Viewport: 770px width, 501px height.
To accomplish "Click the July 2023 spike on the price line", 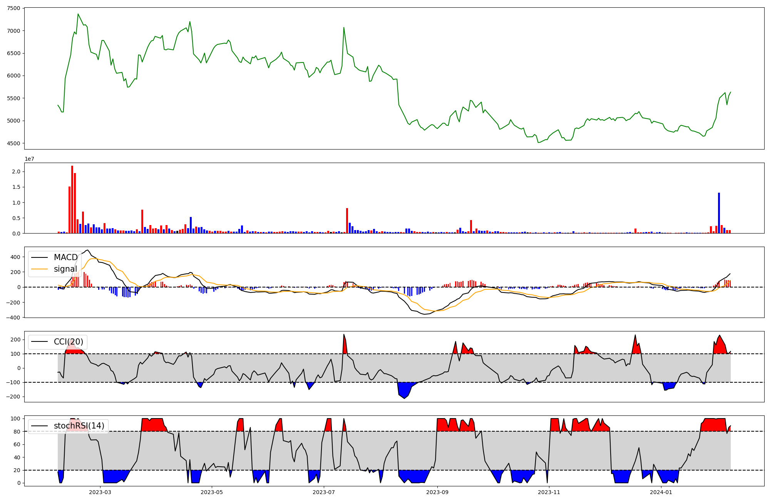I will (344, 28).
